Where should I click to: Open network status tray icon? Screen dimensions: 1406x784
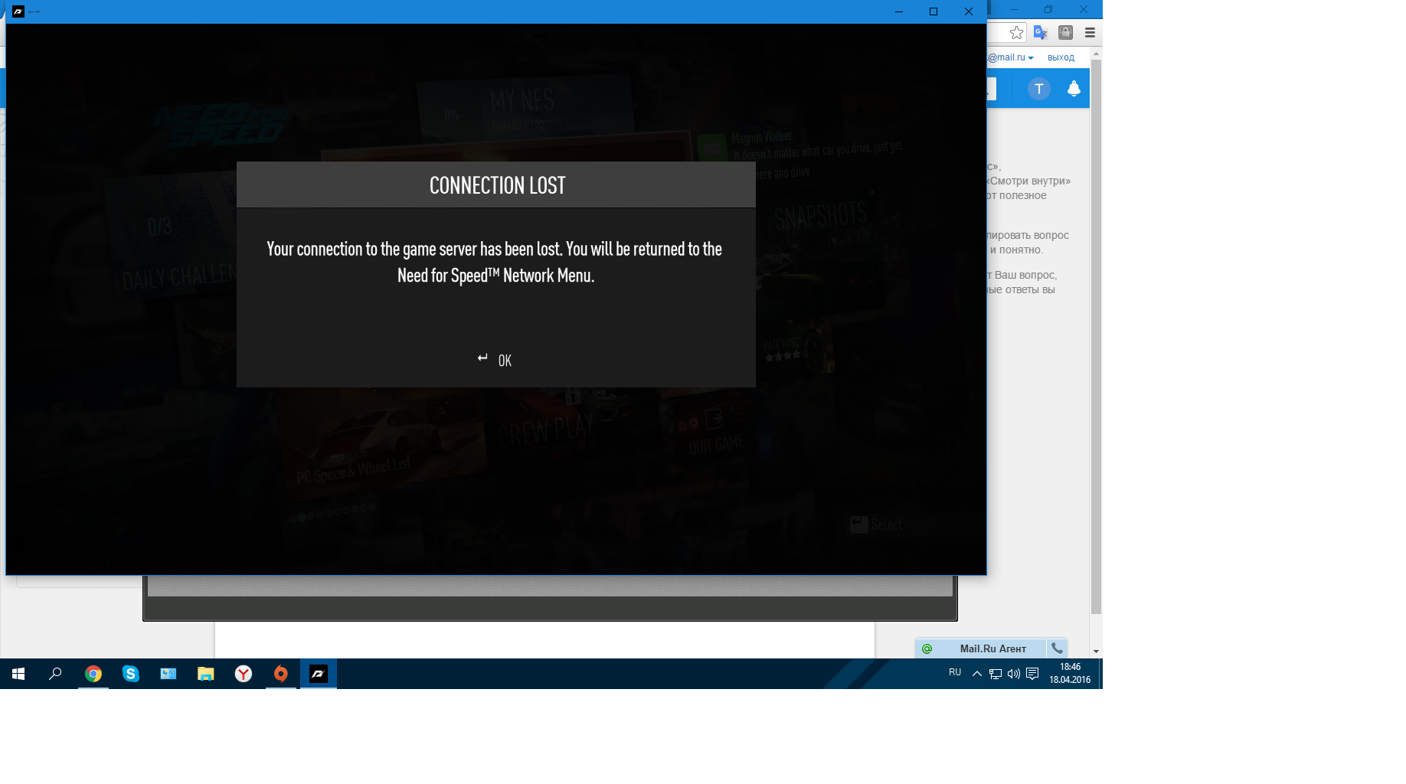pyautogui.click(x=996, y=674)
